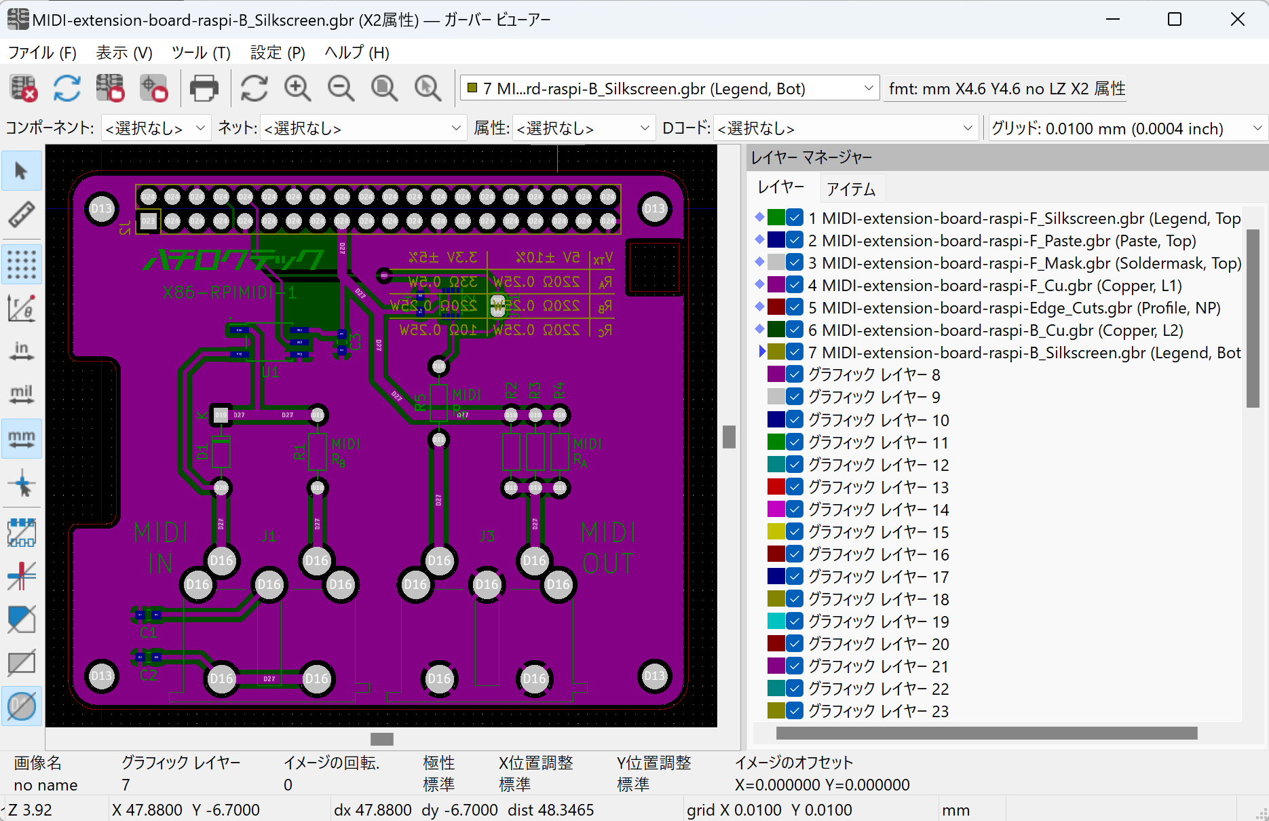Select the measure ruler tool

point(22,215)
